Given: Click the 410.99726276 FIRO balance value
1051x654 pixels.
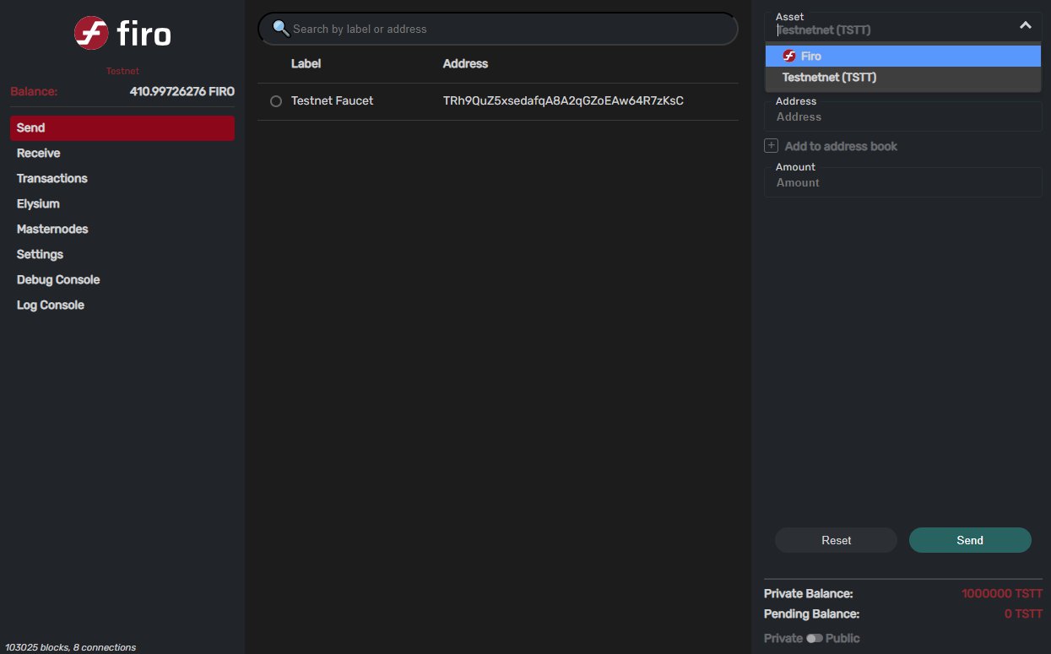Looking at the screenshot, I should point(182,91).
